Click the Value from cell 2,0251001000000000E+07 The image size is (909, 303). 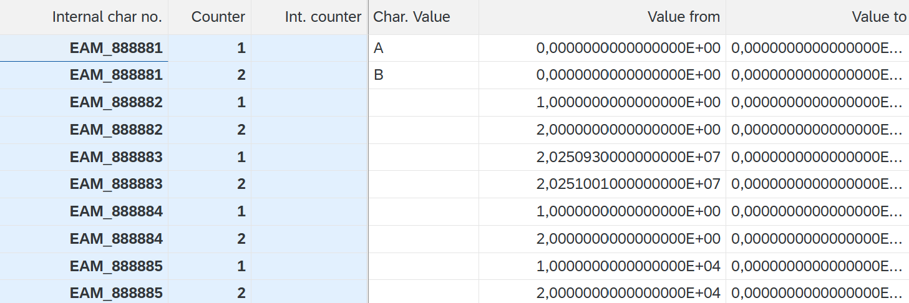pos(628,185)
